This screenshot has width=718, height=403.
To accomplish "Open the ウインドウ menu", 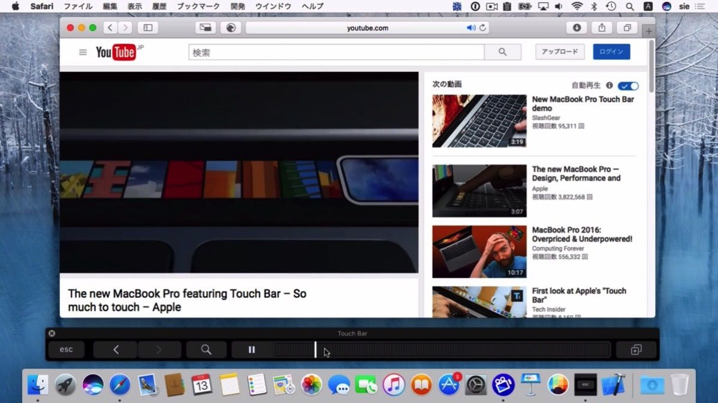I will click(273, 7).
